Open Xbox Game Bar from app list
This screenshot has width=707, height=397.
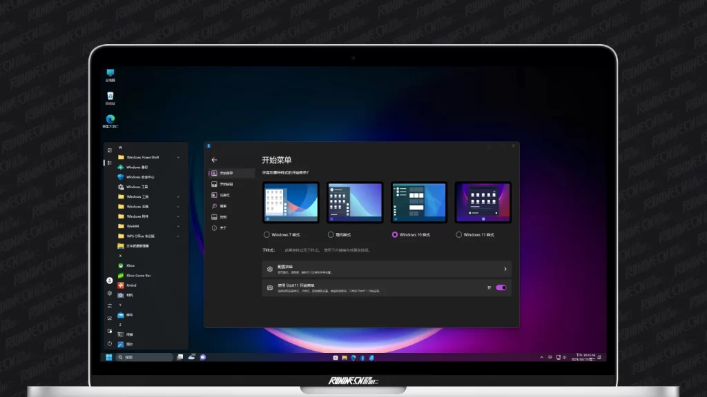point(138,275)
